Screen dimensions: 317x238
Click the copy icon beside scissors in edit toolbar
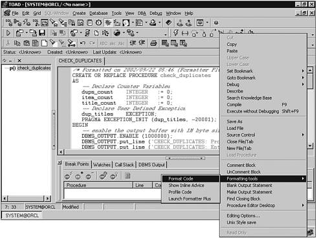[x=17, y=43]
